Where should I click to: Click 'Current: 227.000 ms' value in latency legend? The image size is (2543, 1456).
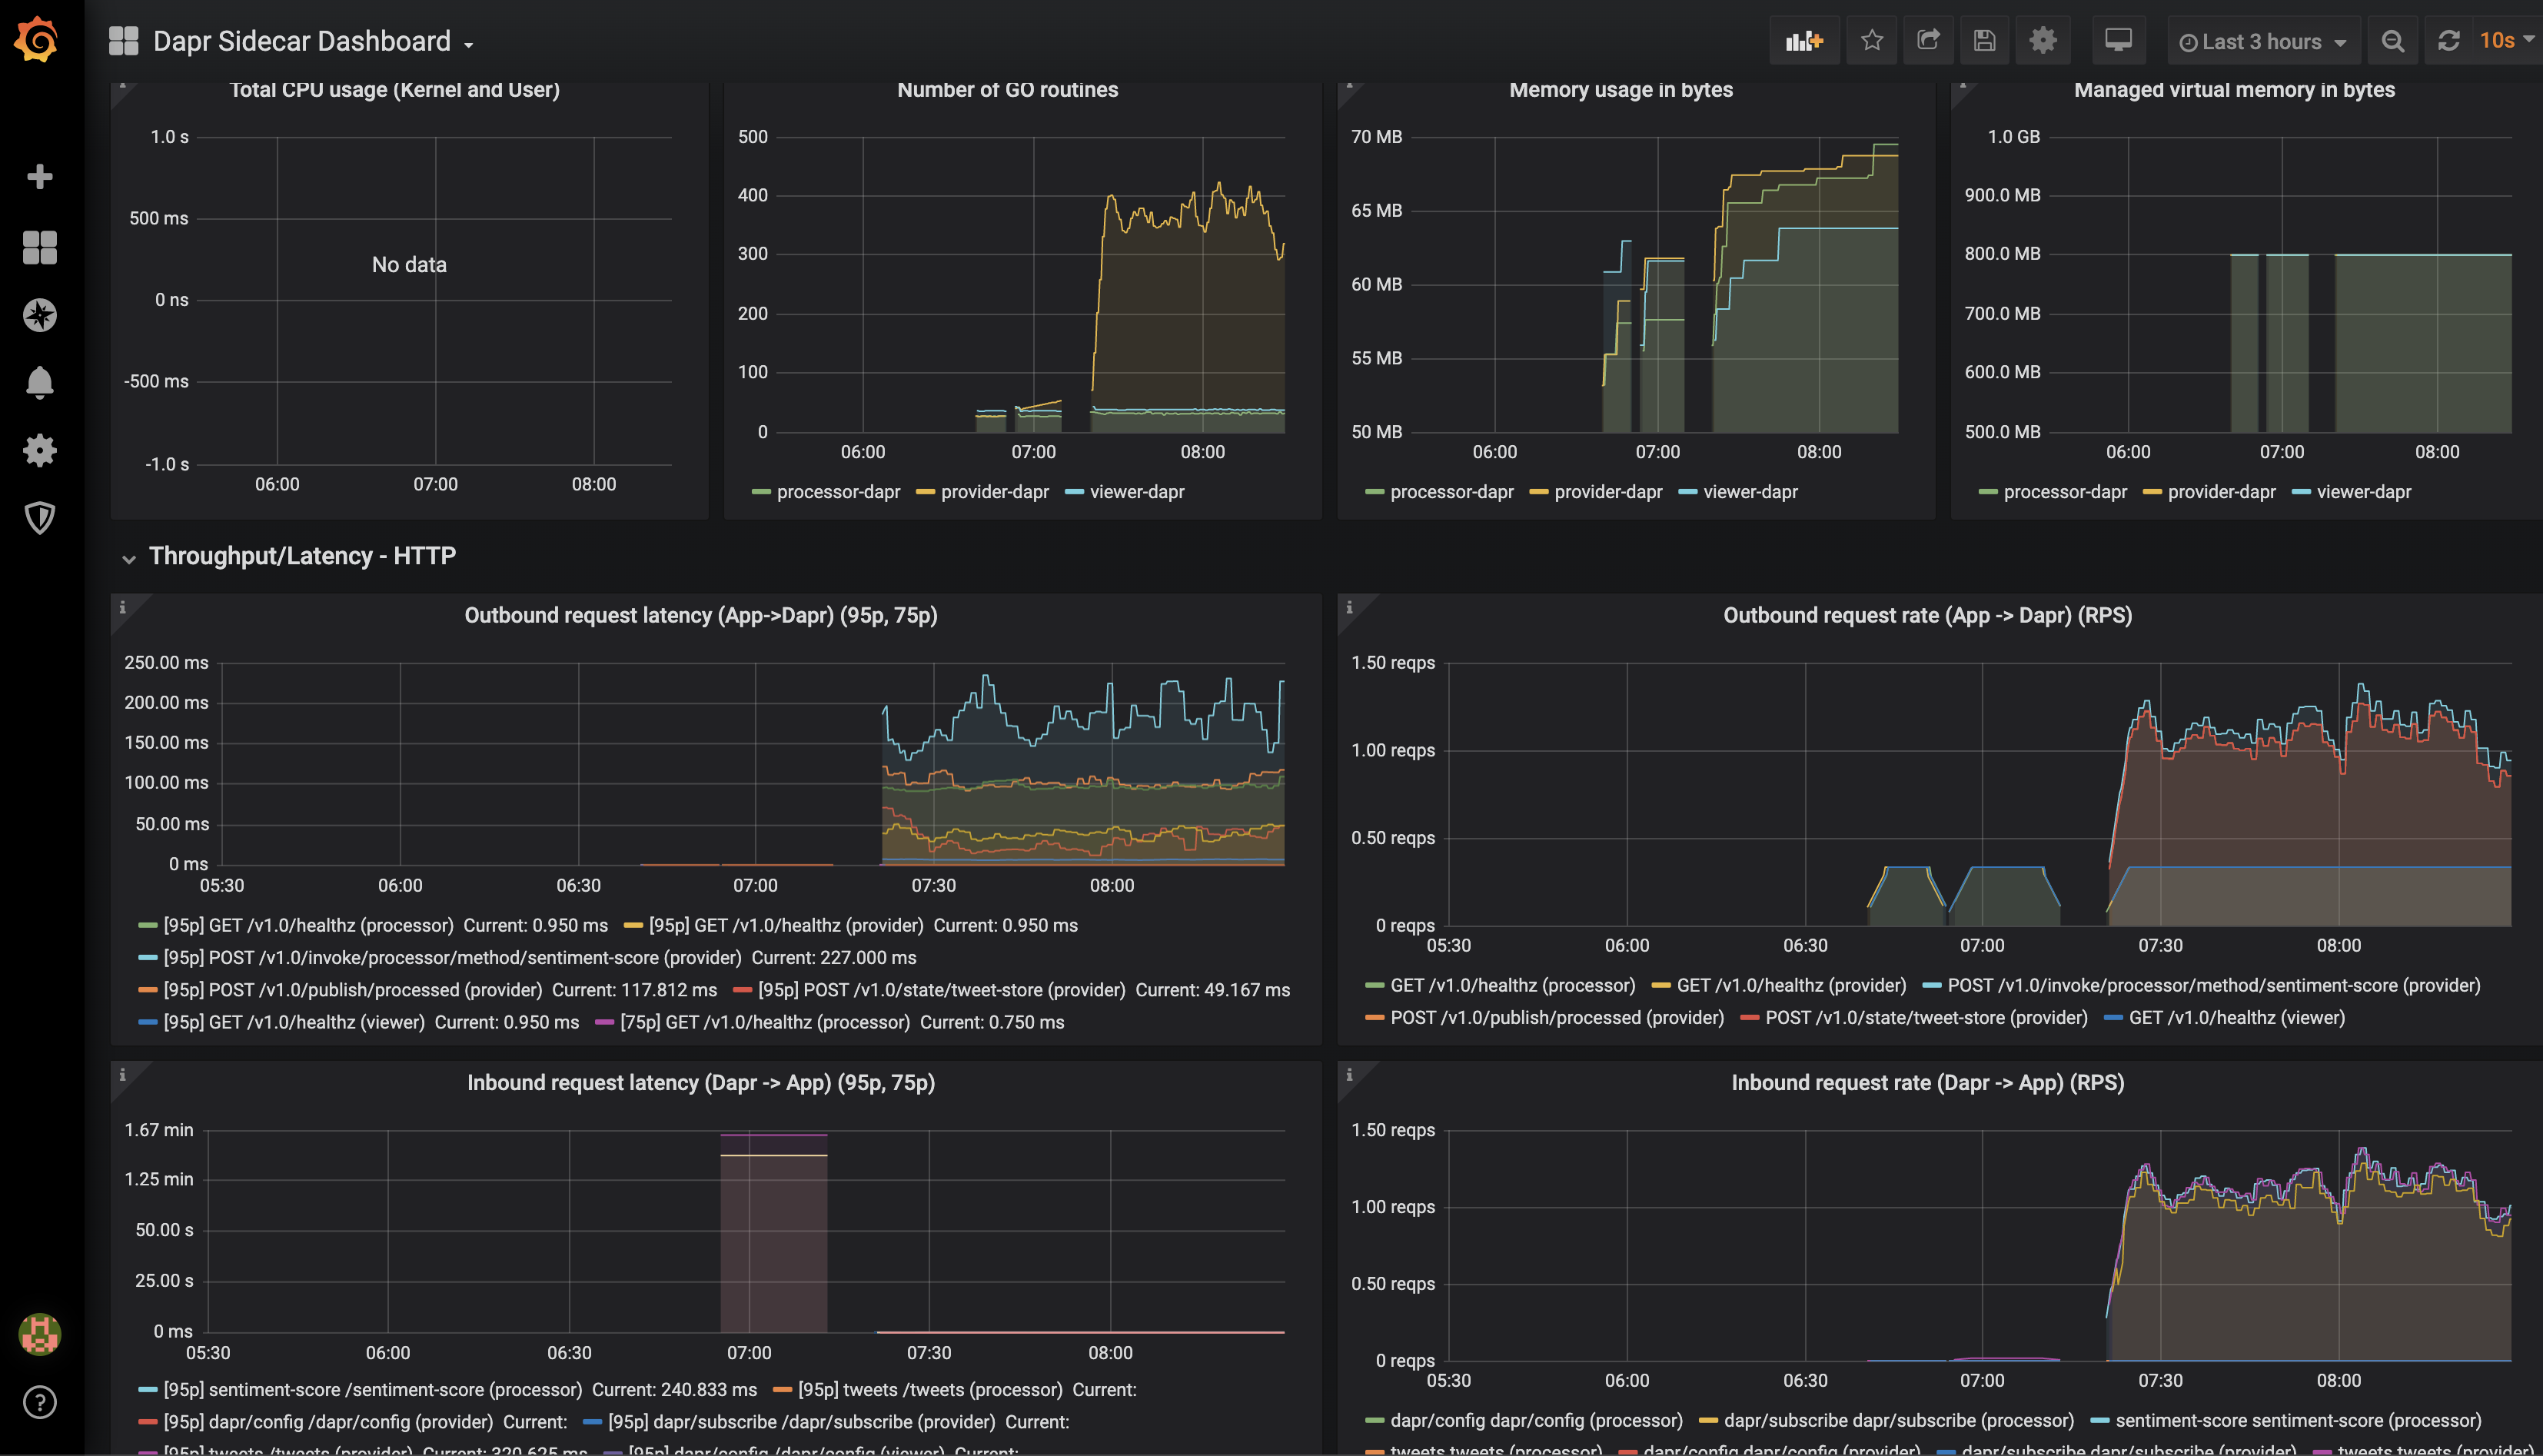click(x=834, y=958)
